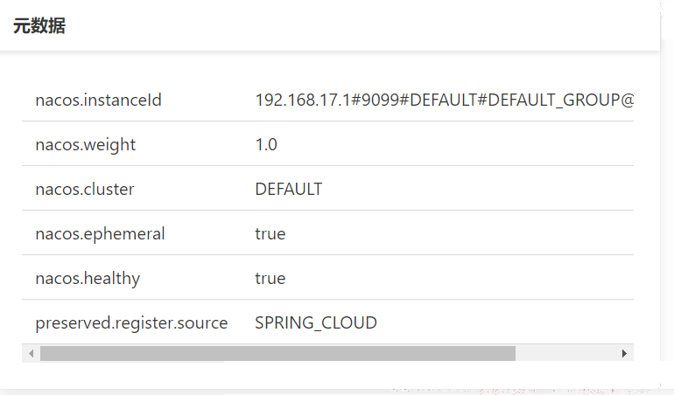
Task: Select the nacos.instanceId key cell
Action: click(98, 100)
